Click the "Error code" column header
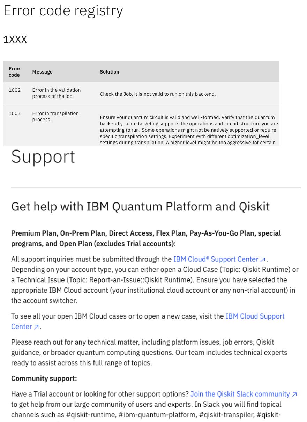 (14, 72)
